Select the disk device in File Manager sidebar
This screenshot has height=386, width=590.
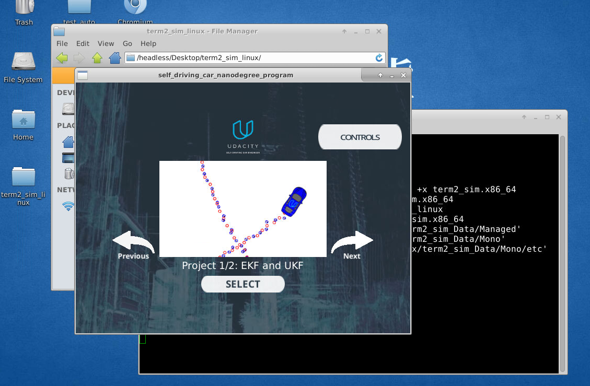pyautogui.click(x=68, y=109)
